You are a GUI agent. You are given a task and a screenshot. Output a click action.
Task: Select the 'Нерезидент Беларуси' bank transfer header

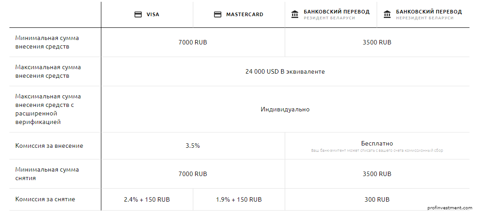423,15
